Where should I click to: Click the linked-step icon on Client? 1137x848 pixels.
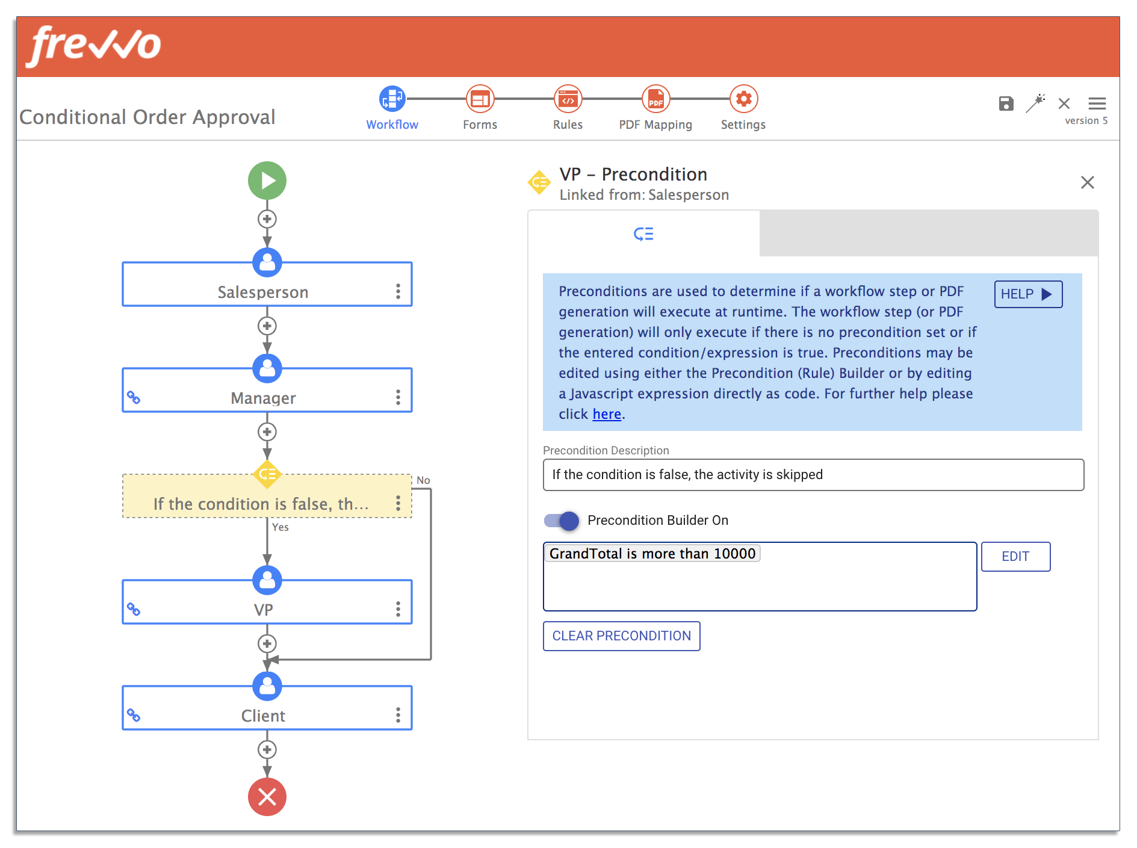134,716
